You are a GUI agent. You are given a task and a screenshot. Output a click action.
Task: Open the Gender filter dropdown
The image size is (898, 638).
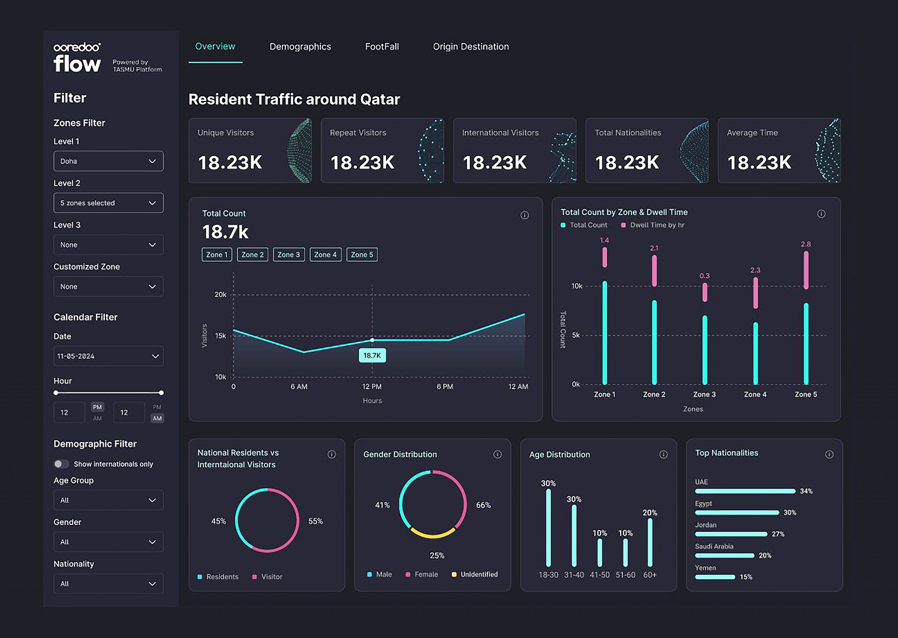(108, 542)
